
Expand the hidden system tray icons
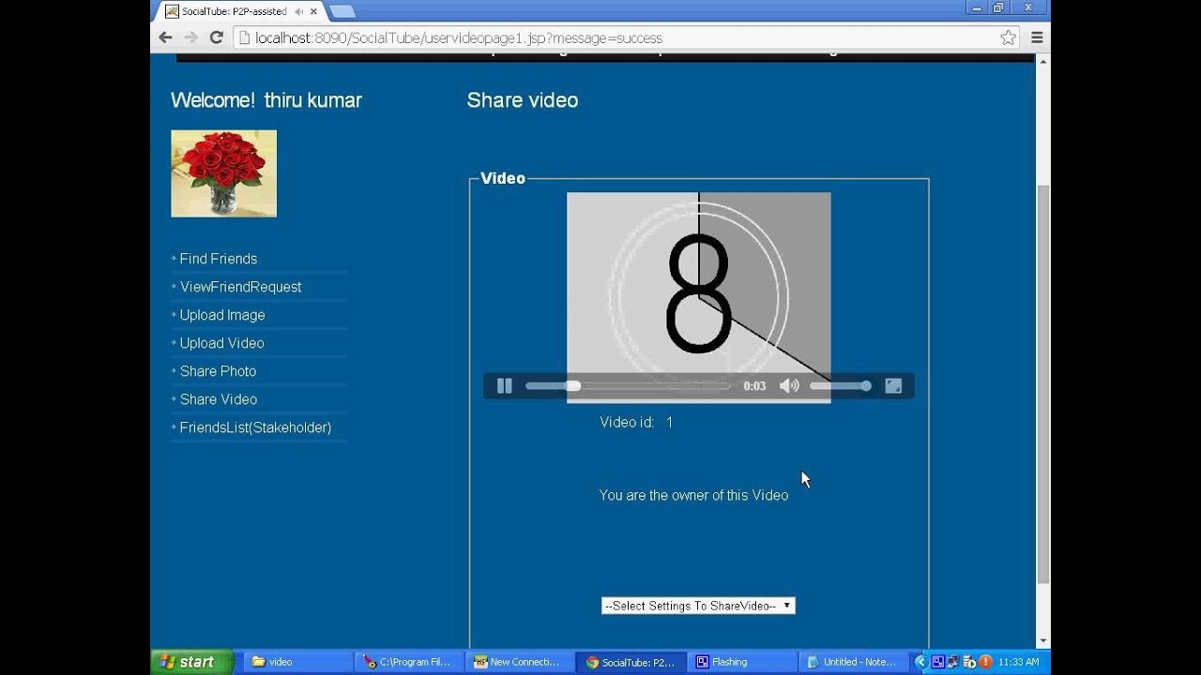coord(920,662)
